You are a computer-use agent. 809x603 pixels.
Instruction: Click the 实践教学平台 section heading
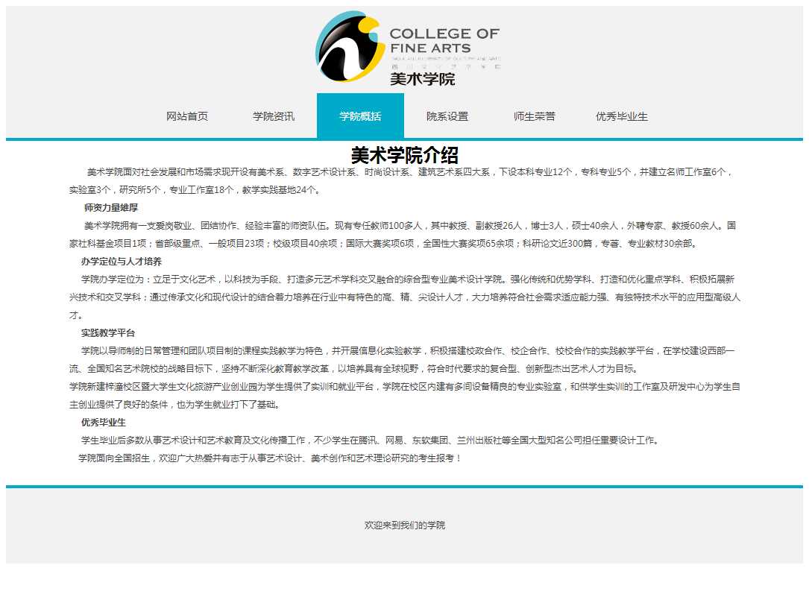pyautogui.click(x=108, y=333)
